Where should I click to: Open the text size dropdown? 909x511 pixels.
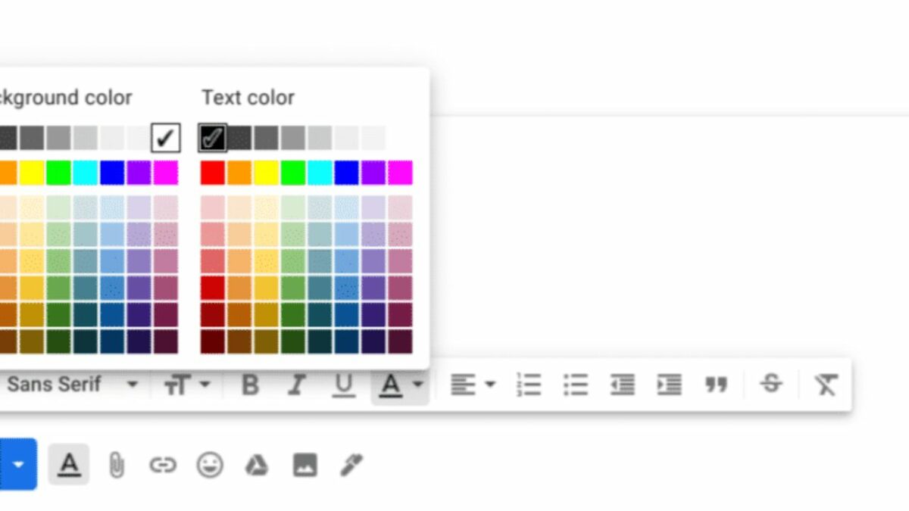(x=186, y=385)
